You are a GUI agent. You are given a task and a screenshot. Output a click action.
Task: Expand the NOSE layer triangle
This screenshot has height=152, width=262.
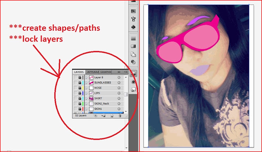(86, 88)
